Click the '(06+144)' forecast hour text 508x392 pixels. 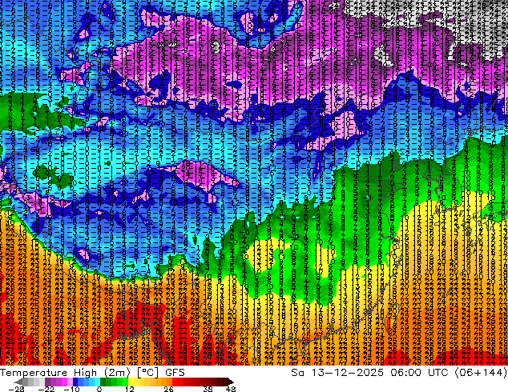[481, 373]
